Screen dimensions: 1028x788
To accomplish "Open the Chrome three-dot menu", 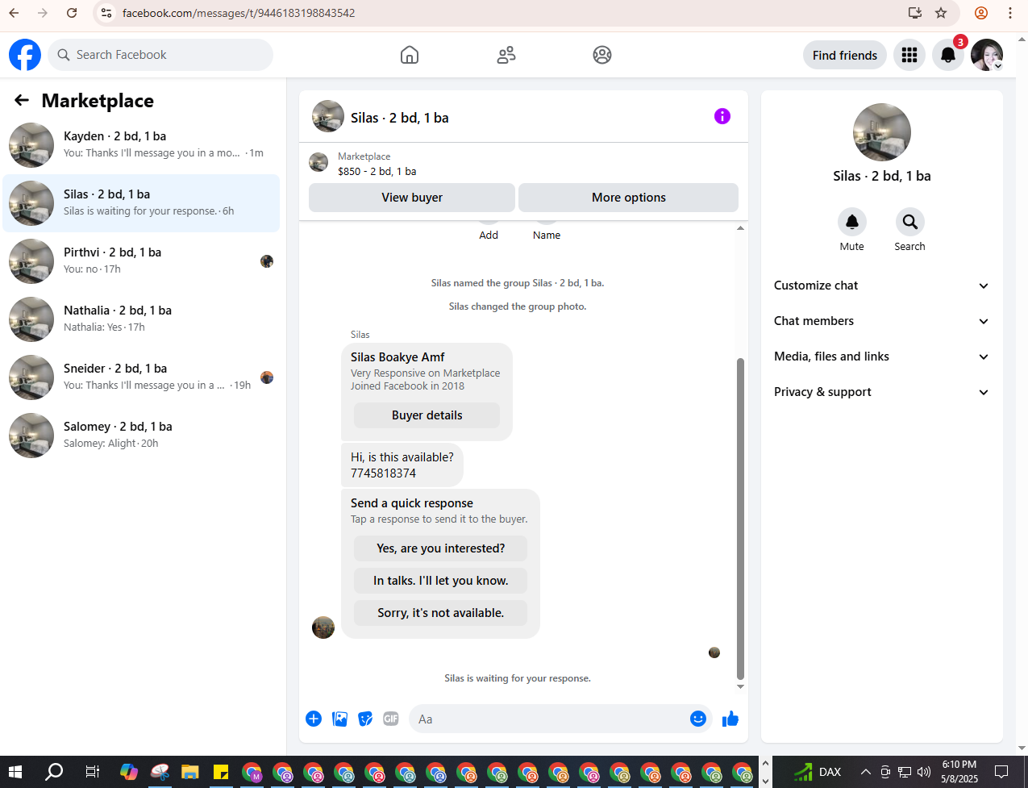I will click(x=1010, y=13).
